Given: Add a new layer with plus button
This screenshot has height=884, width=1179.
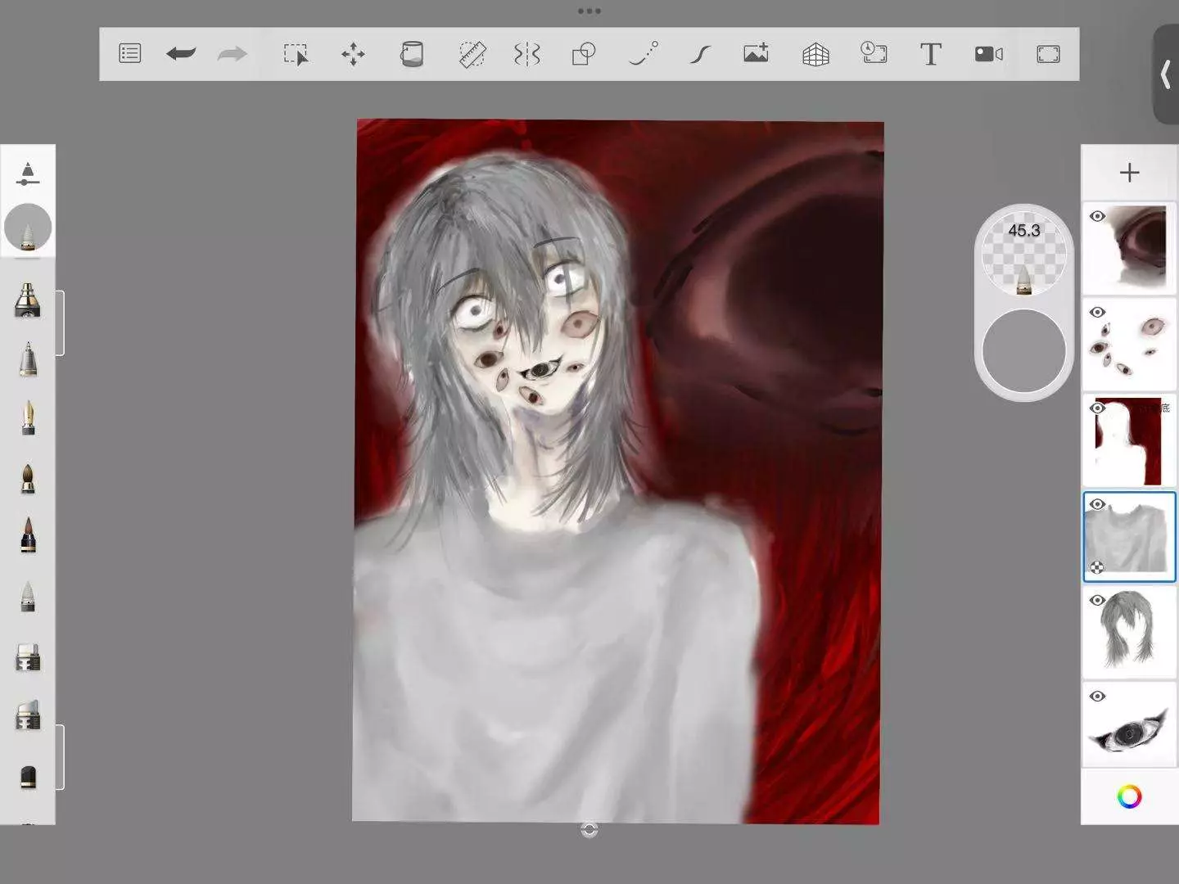Looking at the screenshot, I should coord(1129,173).
